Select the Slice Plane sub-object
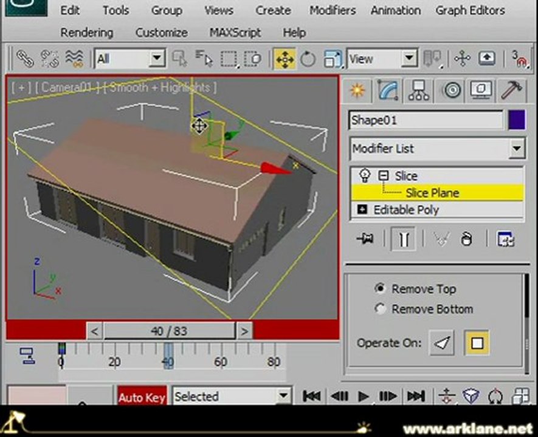Viewport: 538px width, 437px height. pyautogui.click(x=432, y=193)
